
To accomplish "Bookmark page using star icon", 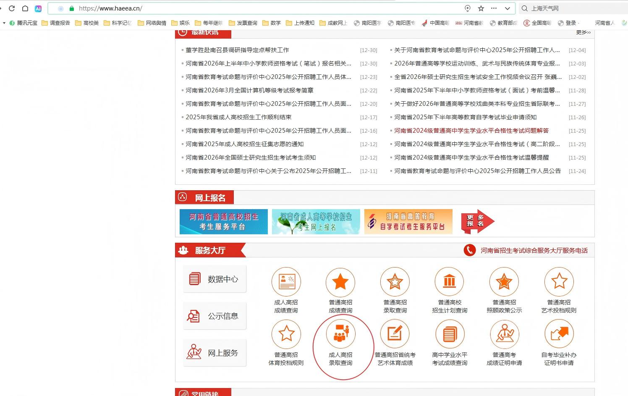I will pos(481,8).
